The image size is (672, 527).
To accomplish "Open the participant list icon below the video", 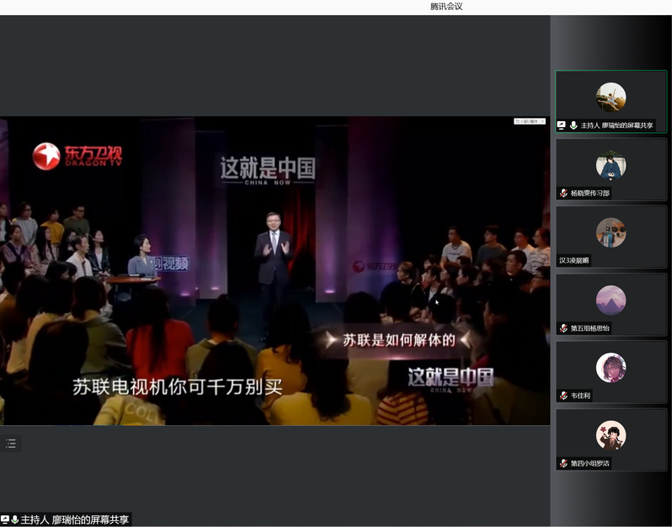I will click(11, 444).
